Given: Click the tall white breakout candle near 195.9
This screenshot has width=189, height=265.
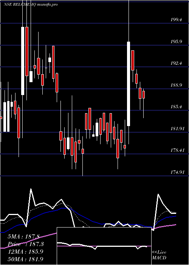Looking at the screenshot, I should tap(129, 84).
